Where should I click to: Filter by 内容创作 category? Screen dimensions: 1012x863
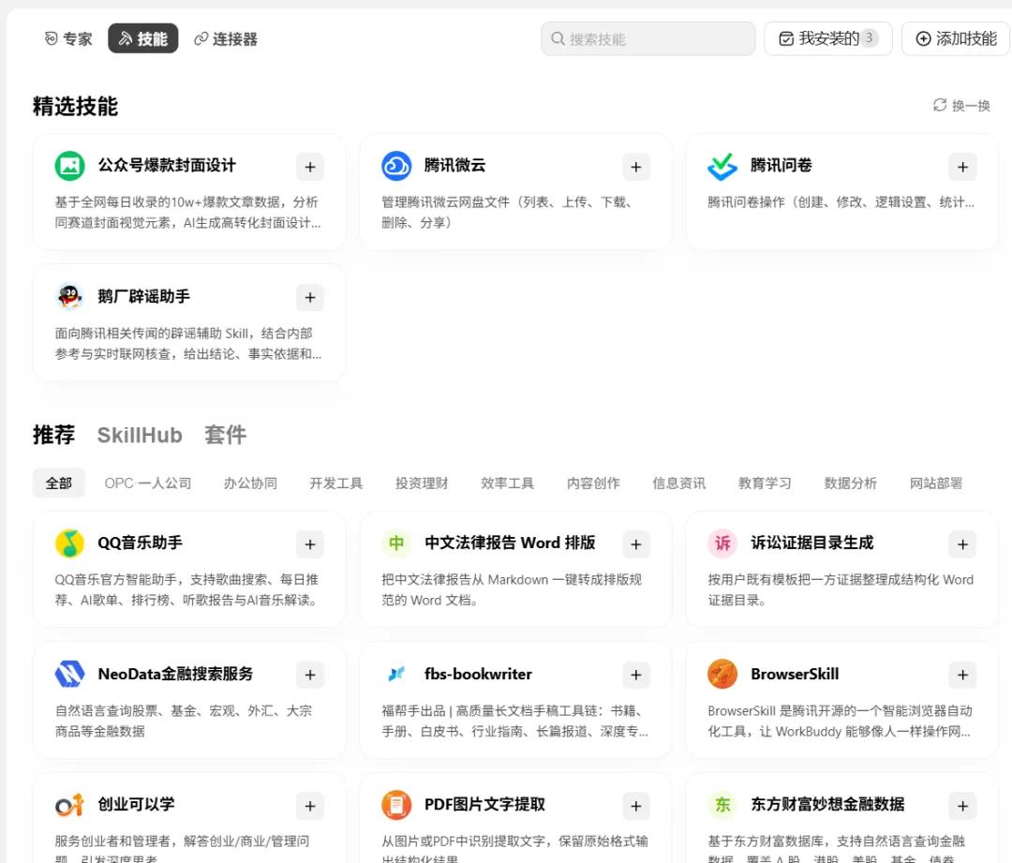coord(593,483)
